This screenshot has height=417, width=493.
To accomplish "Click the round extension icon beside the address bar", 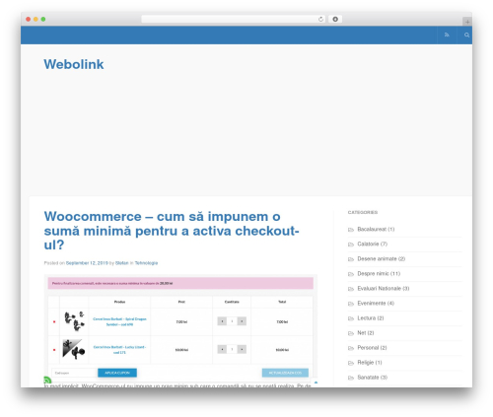I will click(335, 19).
